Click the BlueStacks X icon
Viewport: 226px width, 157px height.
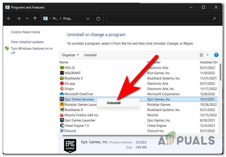tap(62, 110)
